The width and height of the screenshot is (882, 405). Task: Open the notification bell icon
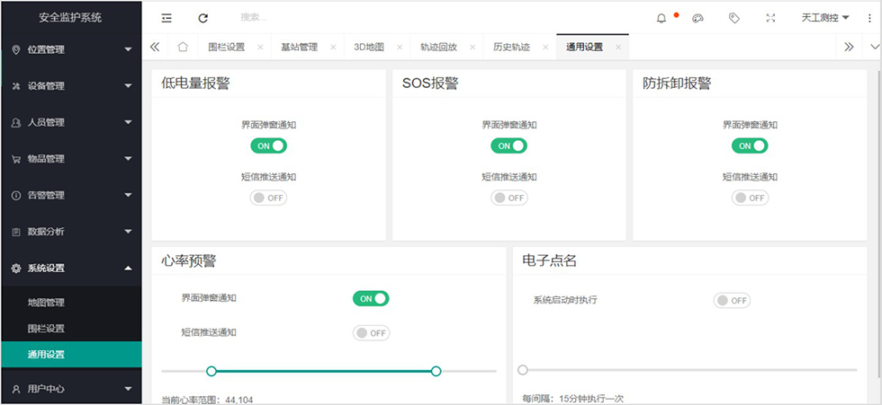pos(662,17)
